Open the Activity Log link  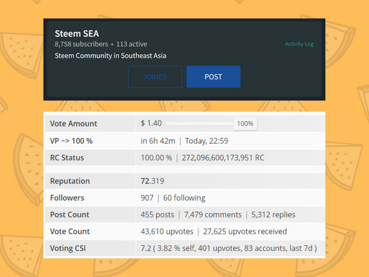point(299,44)
